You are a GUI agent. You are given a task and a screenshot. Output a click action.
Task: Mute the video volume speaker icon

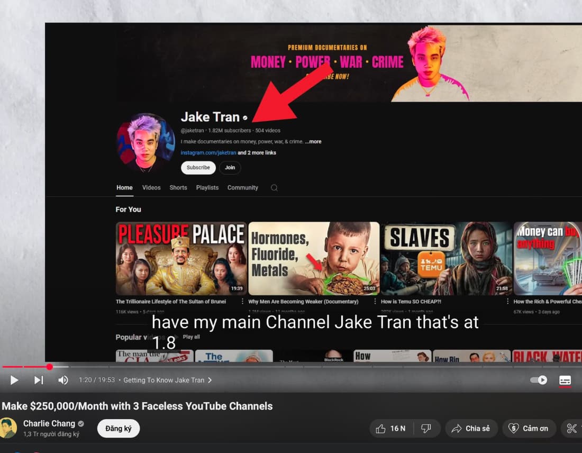pyautogui.click(x=63, y=380)
